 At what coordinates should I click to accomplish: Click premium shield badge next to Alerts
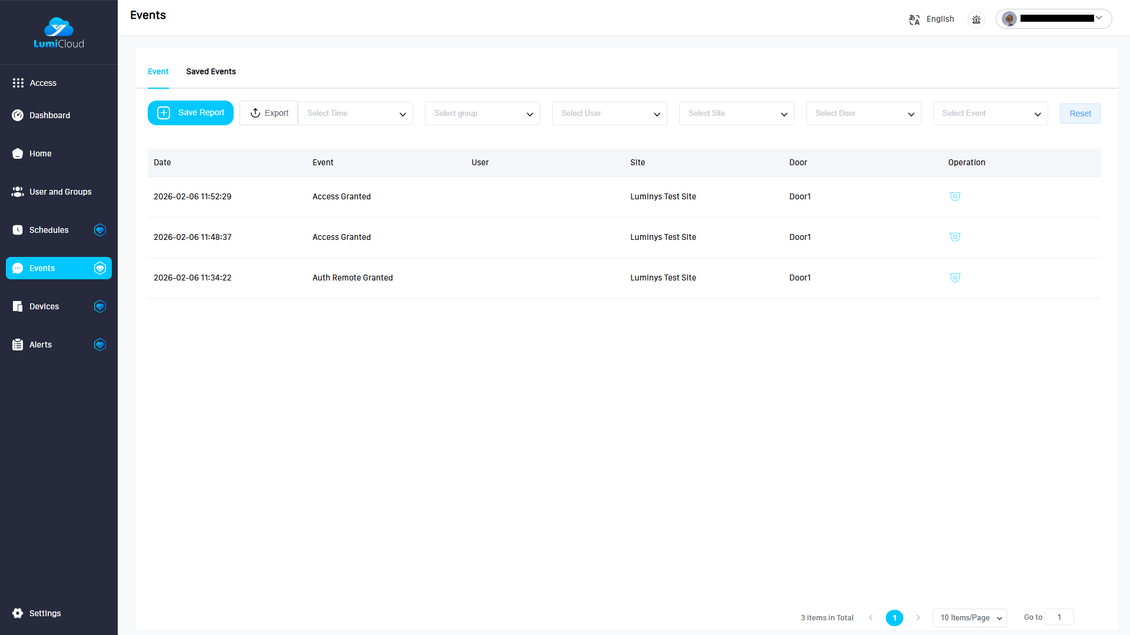coord(99,345)
